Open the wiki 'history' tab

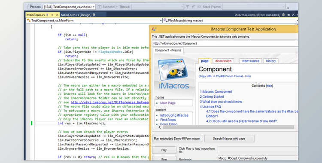(x=271, y=61)
